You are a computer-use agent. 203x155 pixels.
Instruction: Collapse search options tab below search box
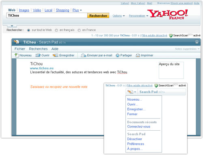point(12,26)
